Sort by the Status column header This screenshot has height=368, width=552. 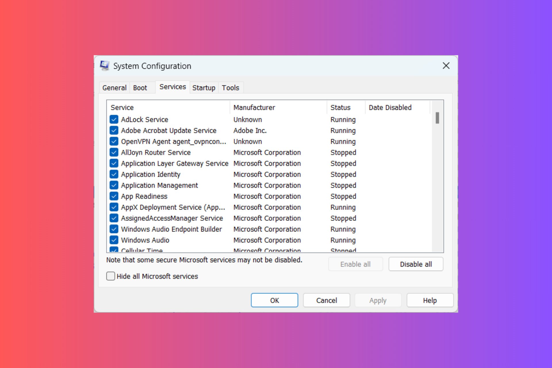(x=346, y=108)
